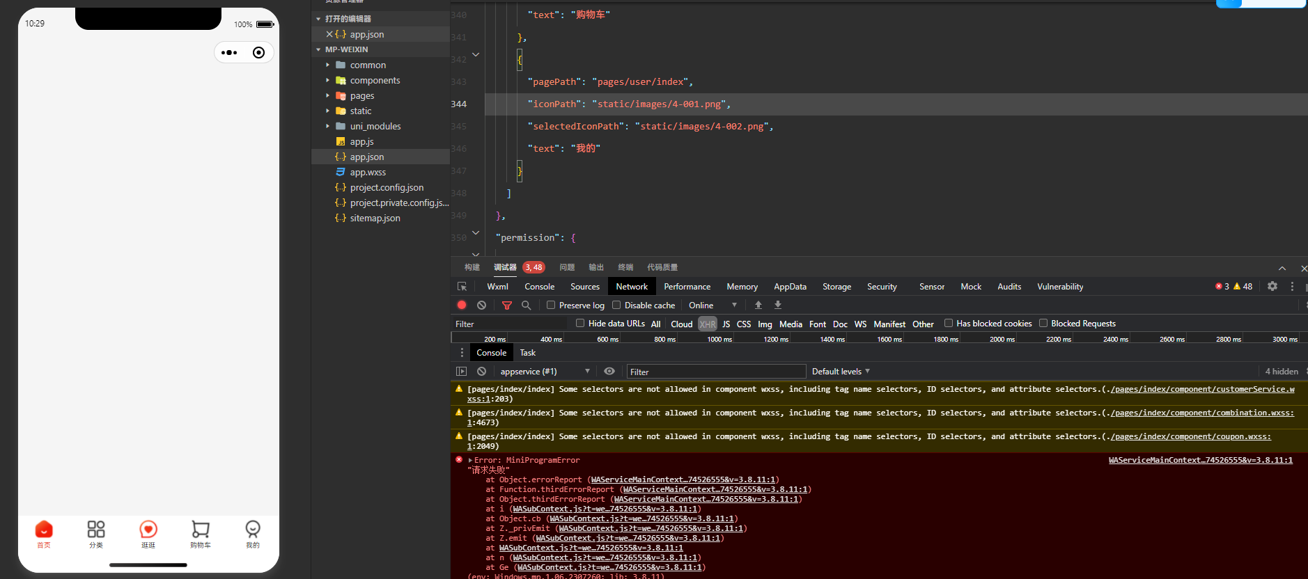Click the export HAR download icon
1308x579 pixels.
tap(778, 305)
